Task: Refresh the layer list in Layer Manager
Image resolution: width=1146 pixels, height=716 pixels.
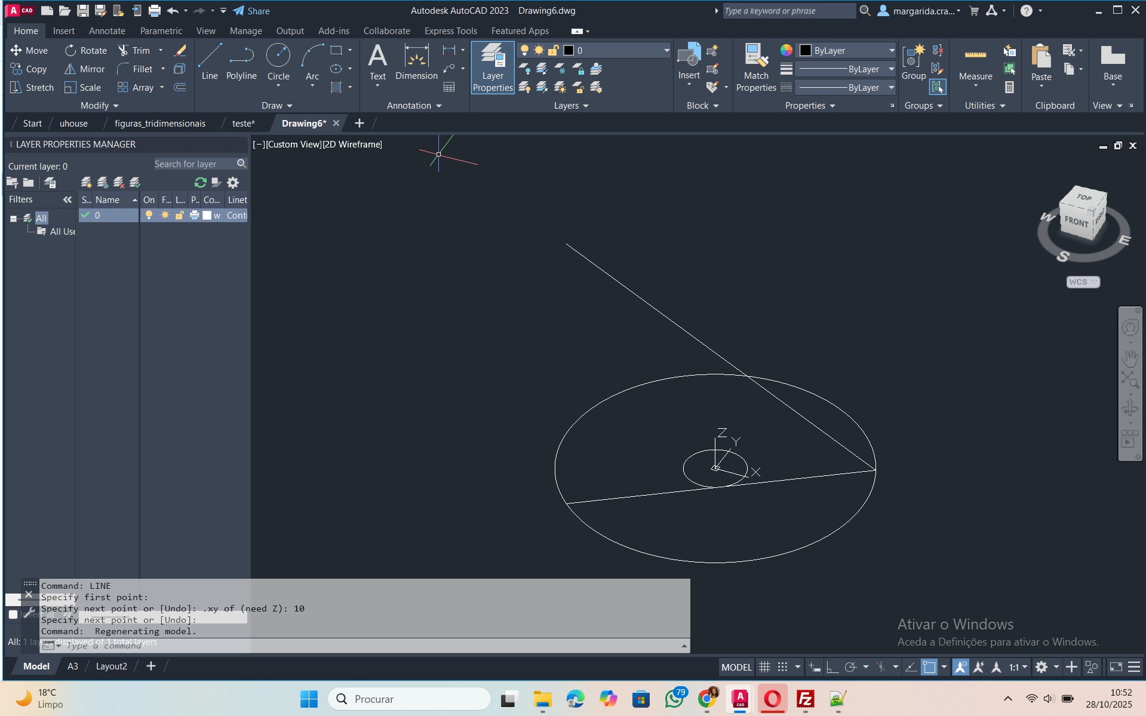Action: [200, 183]
